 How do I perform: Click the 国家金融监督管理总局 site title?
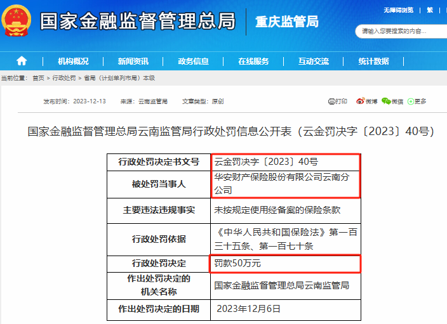pyautogui.click(x=138, y=21)
